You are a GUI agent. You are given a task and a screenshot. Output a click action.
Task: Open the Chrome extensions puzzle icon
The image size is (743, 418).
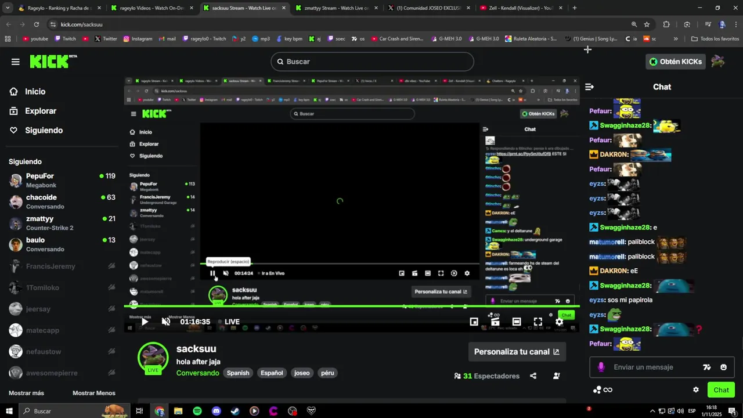tap(666, 24)
